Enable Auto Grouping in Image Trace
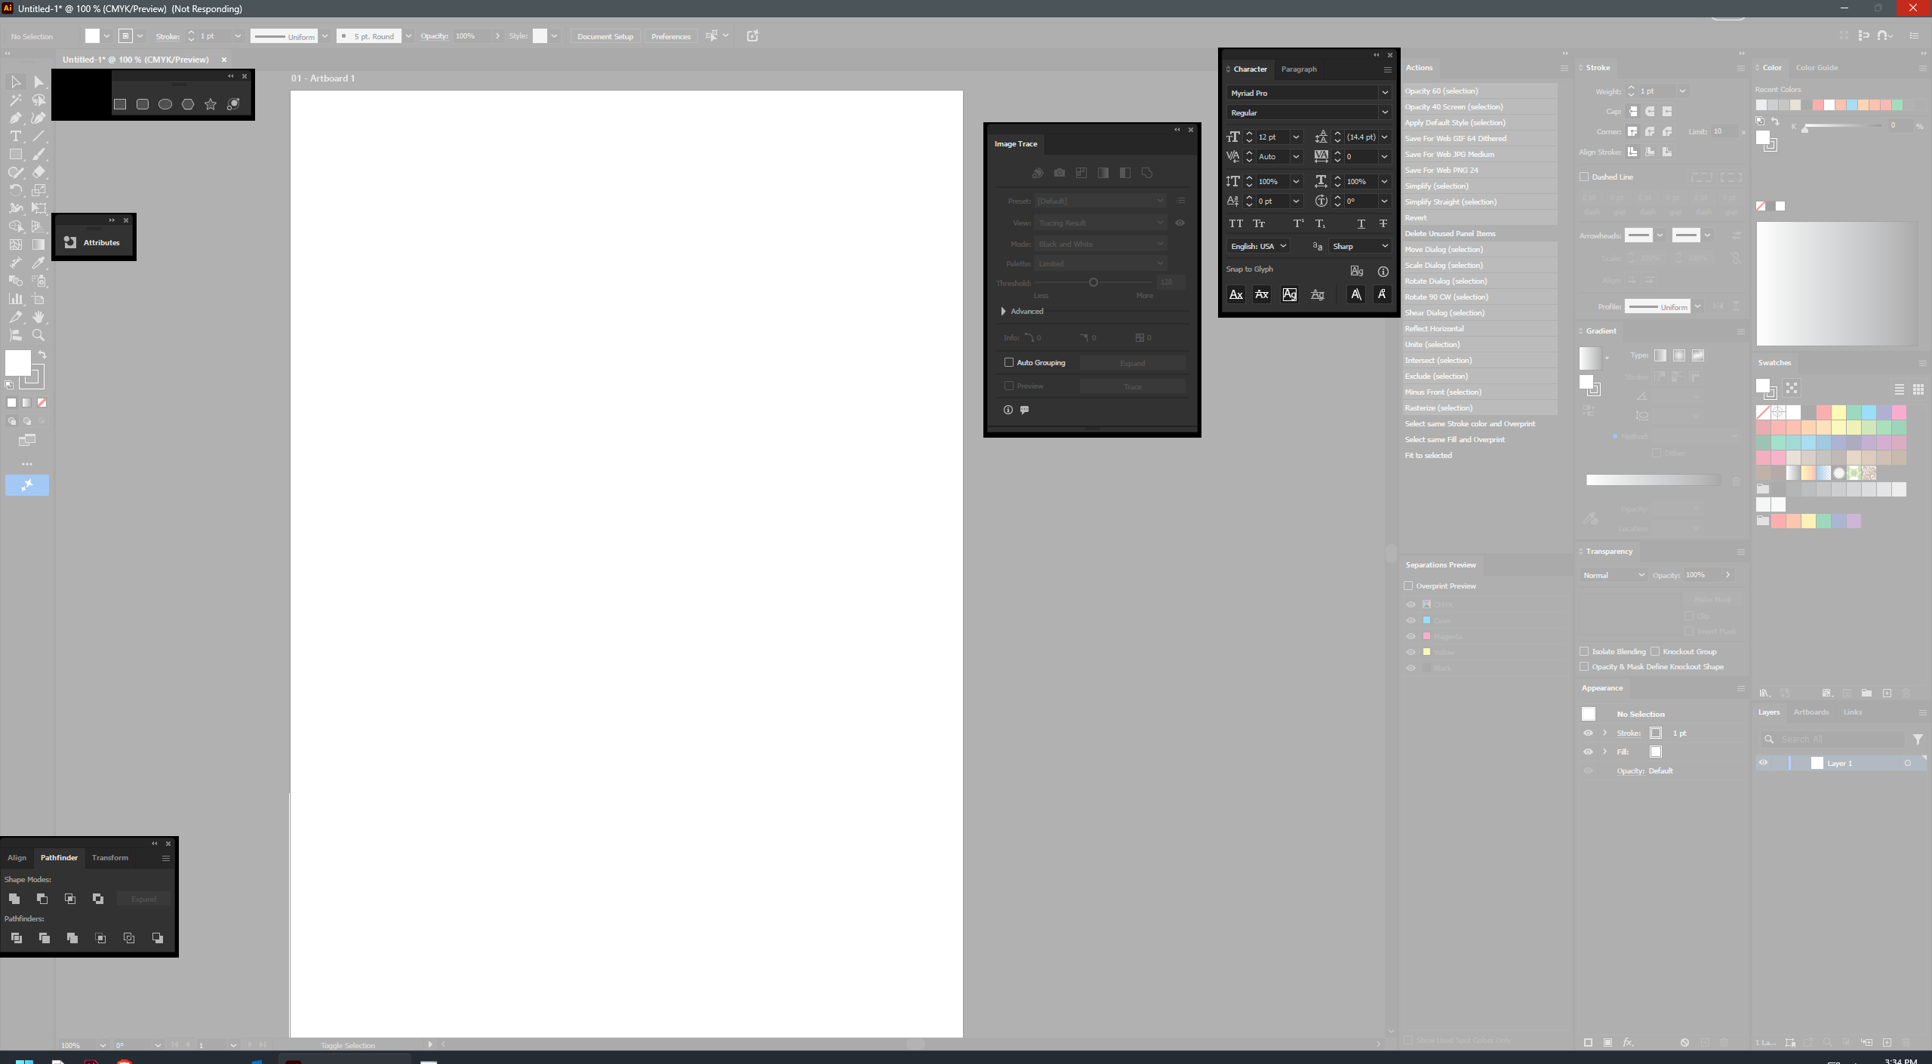This screenshot has height=1064, width=1932. tap(1009, 362)
